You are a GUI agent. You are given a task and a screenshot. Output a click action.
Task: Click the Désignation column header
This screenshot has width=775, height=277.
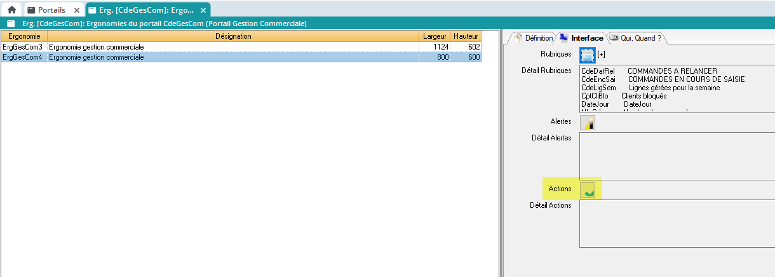pyautogui.click(x=233, y=36)
